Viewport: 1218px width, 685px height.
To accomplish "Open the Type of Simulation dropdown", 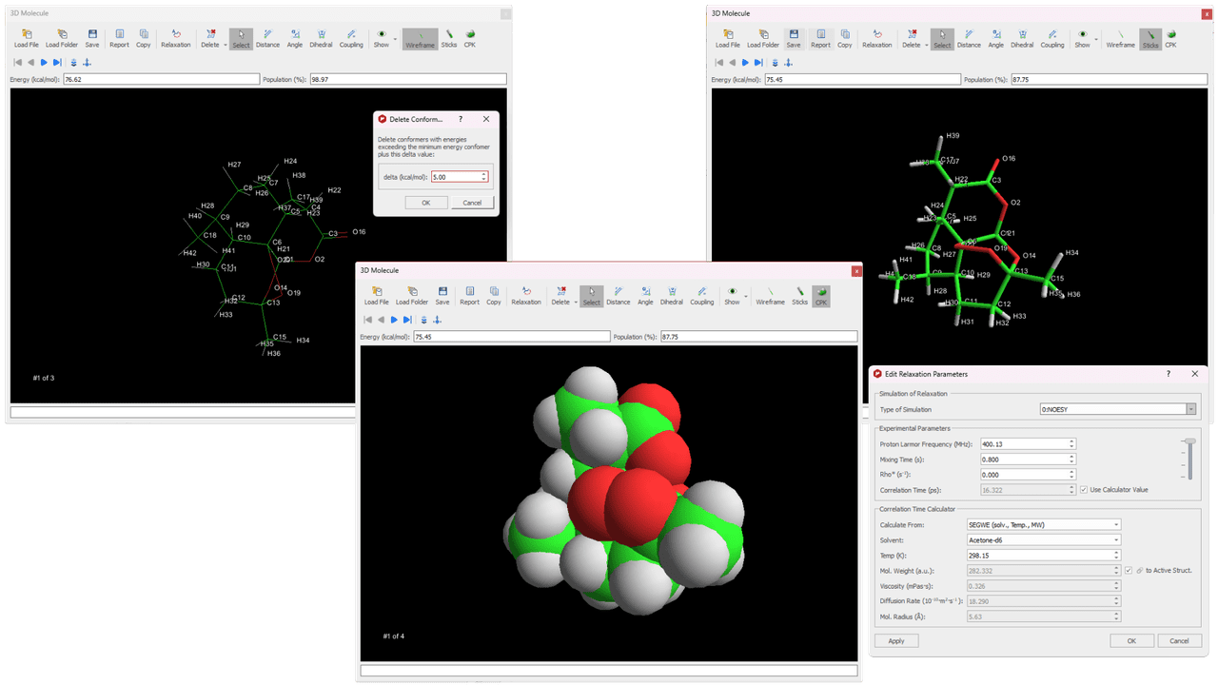I will pos(1117,409).
